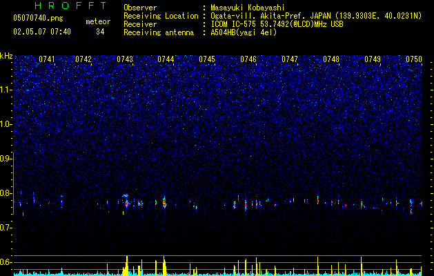Screen dimensions: 434x276
Task: Select the A504HB(yagi 4el) antenna text
Action: 244,32
